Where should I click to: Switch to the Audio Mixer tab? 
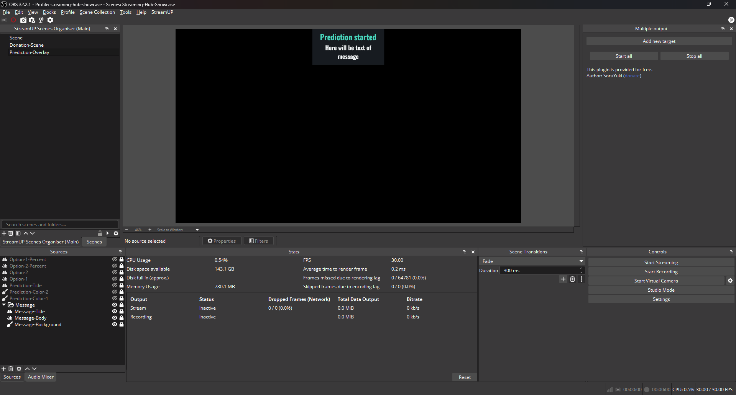[41, 377]
